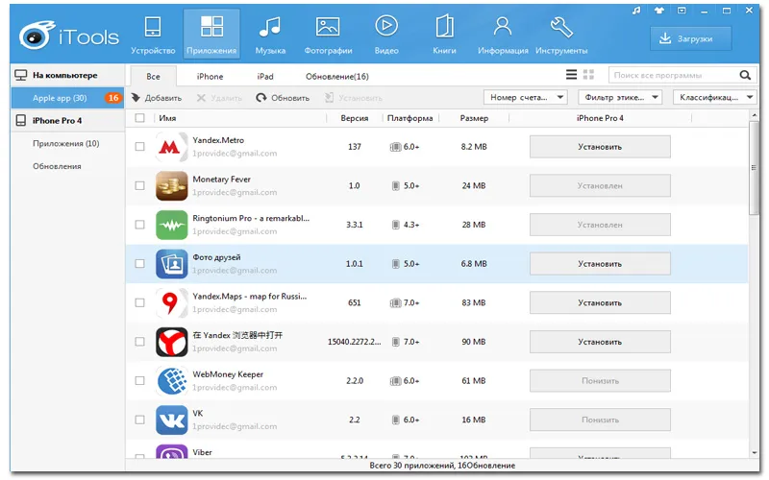Click the shirt skin icon in title bar
The height and width of the screenshot is (480, 769).
pos(658,11)
